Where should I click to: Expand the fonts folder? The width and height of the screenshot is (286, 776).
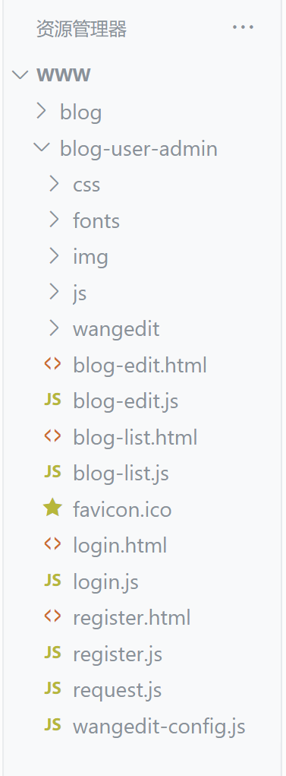tap(143, 220)
